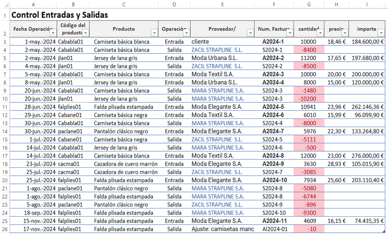The image size is (388, 234).
Task: Click the invoice cell A2024-10
Action: coord(274,180)
